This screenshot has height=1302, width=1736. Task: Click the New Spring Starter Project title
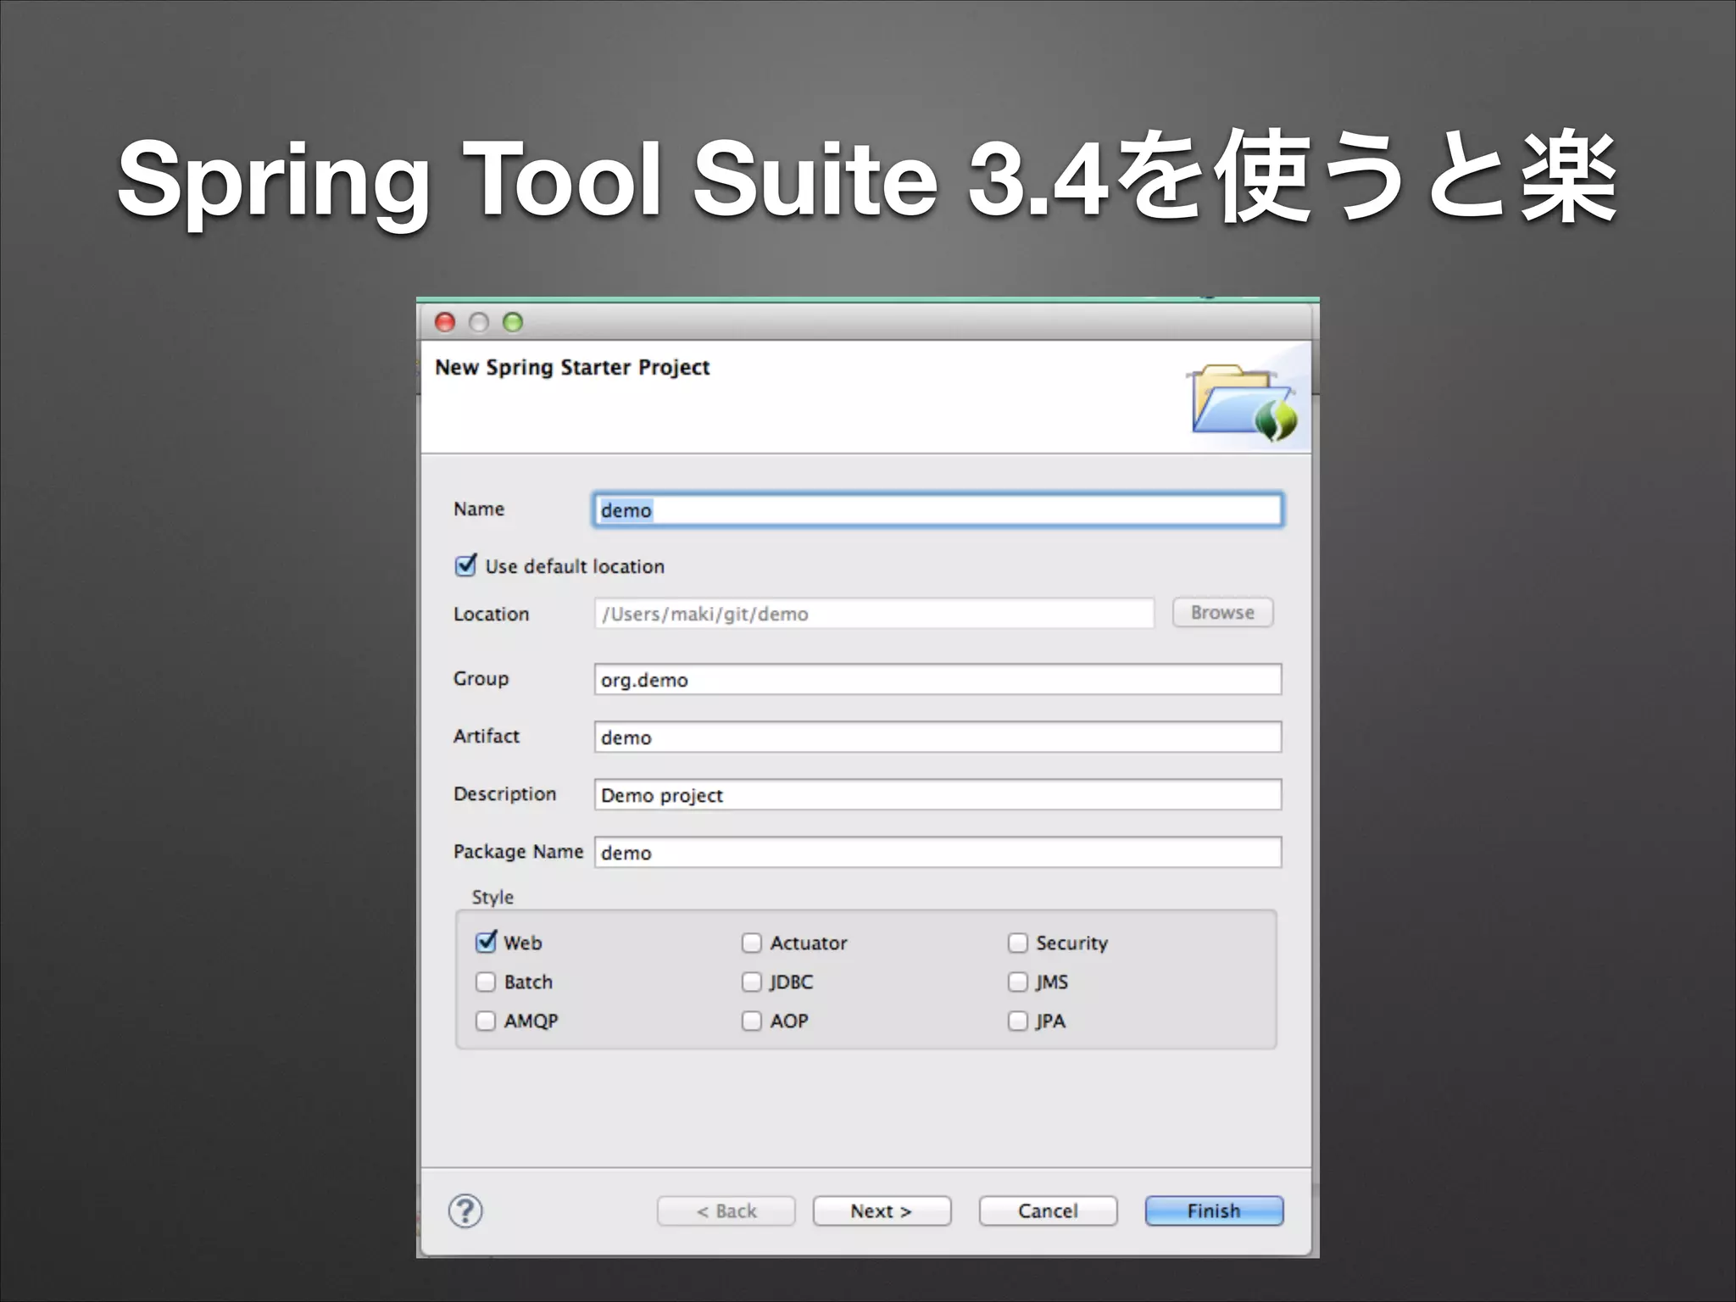coord(572,367)
